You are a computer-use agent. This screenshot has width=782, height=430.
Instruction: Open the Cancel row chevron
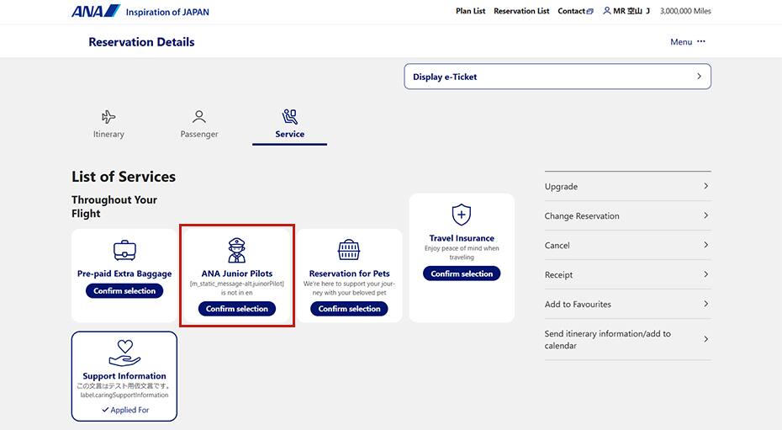click(705, 245)
